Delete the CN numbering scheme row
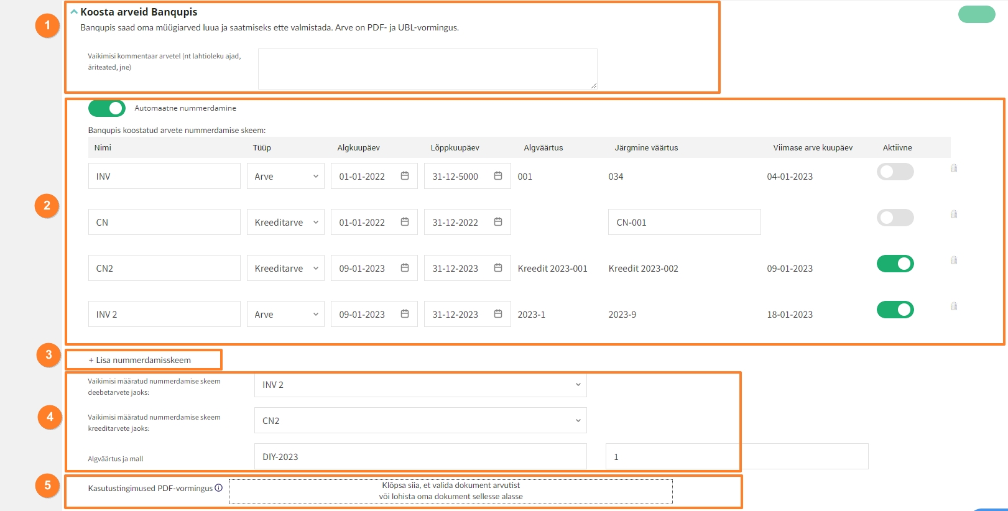The image size is (1008, 511). pyautogui.click(x=954, y=214)
